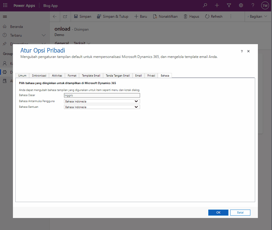Select the Bahasa tab

point(165,76)
